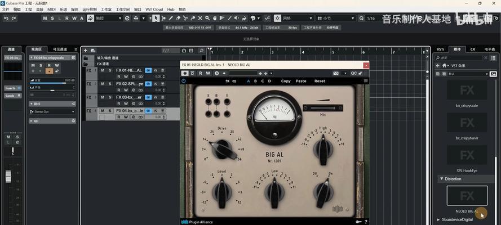
Task: Click plugin redo arrow in Big Al toolbar
Action: (x=234, y=81)
